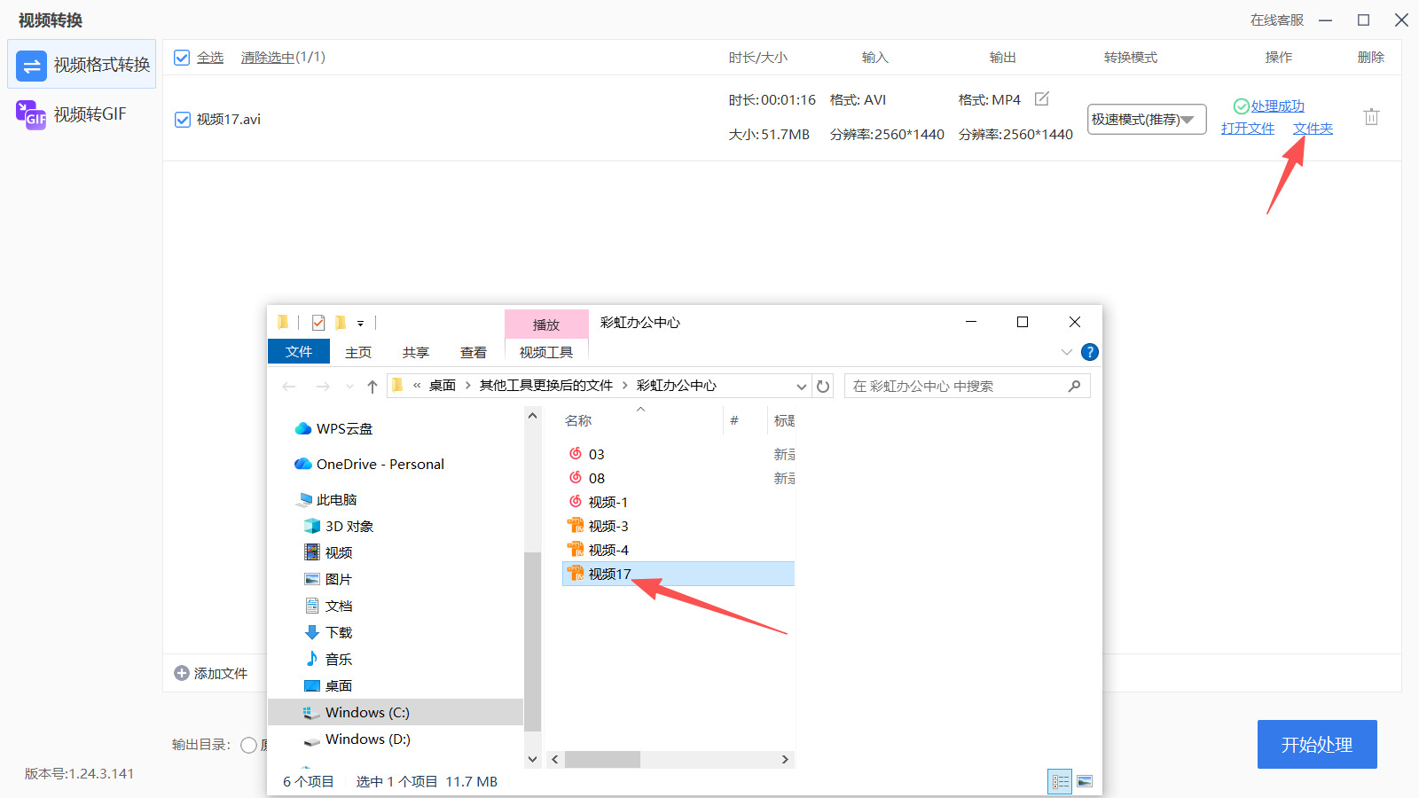Open Explorer help question-mark icon

pos(1090,352)
